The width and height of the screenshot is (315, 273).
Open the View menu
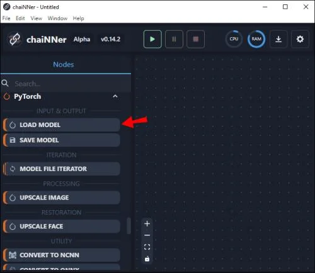tap(36, 18)
